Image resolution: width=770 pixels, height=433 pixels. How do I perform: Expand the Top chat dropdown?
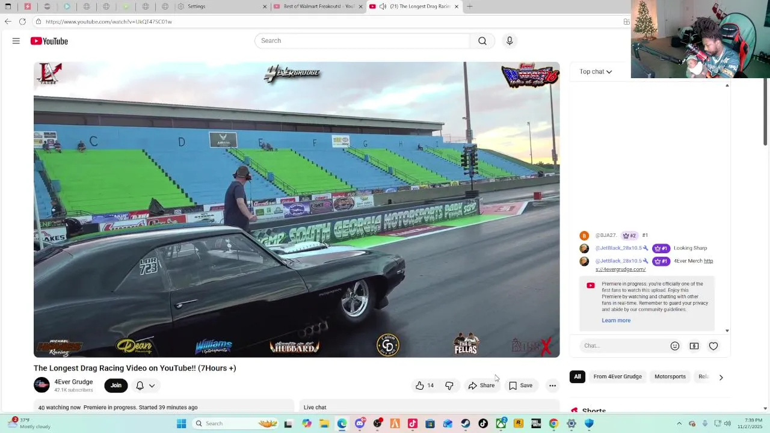click(x=596, y=72)
